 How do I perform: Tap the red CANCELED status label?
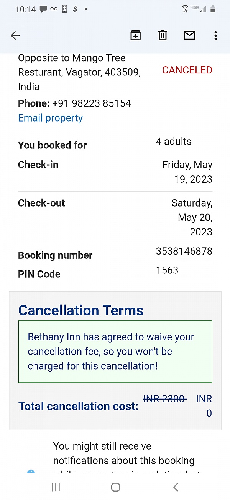(187, 70)
